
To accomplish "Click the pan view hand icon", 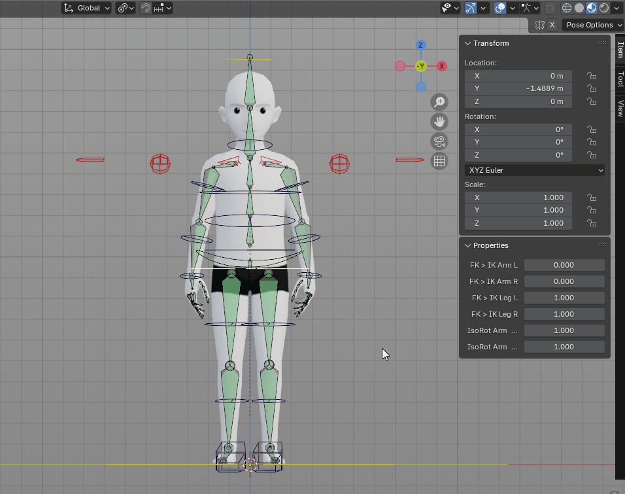I will tap(439, 122).
